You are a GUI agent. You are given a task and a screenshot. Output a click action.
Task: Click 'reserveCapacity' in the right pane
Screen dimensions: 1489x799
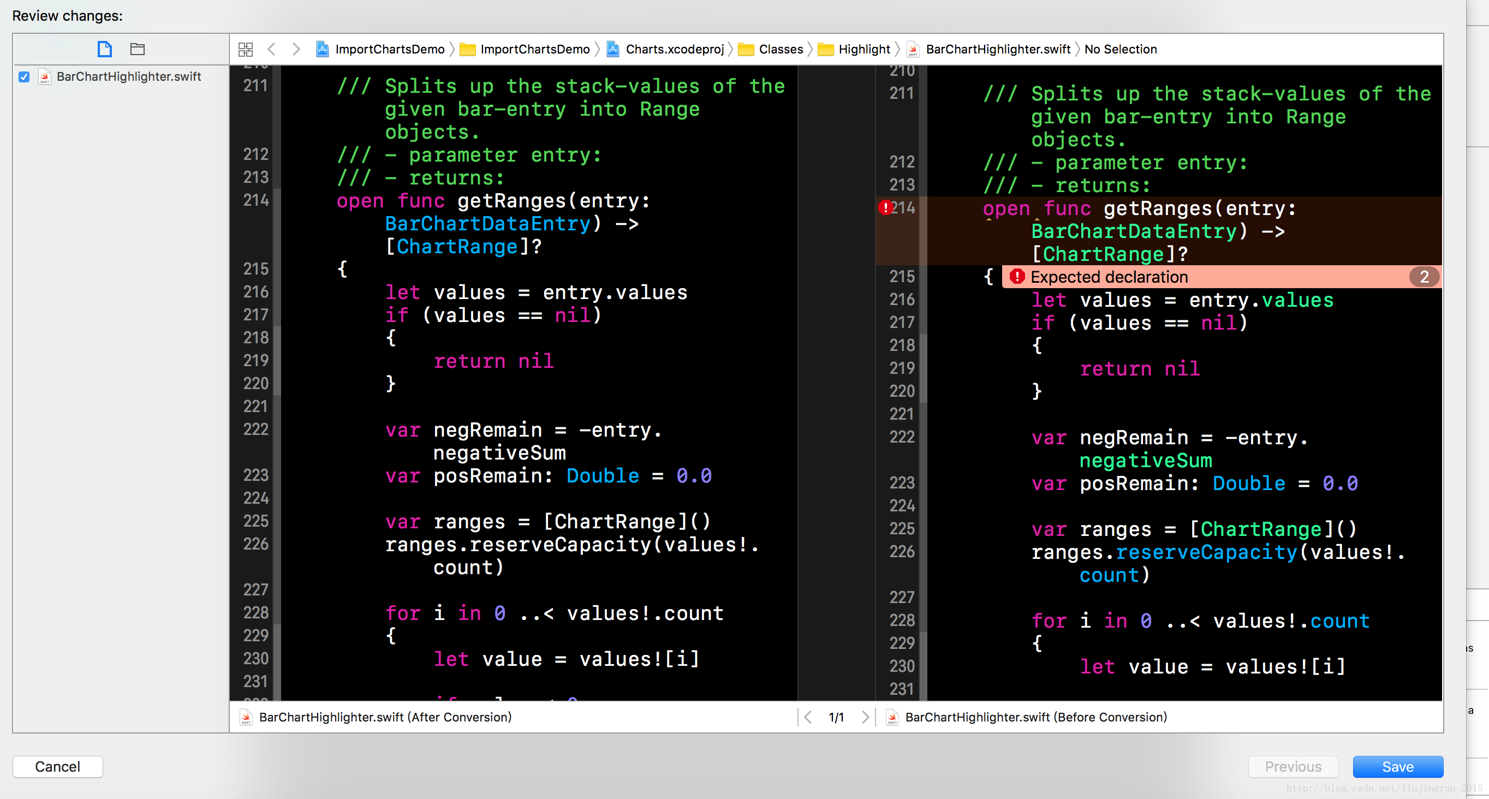tap(1206, 552)
